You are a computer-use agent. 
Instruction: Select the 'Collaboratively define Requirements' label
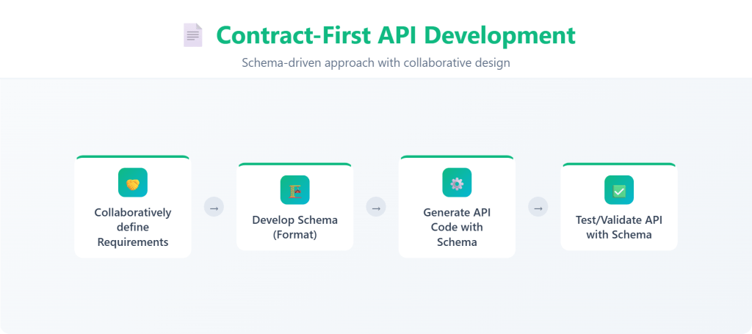[x=133, y=227]
